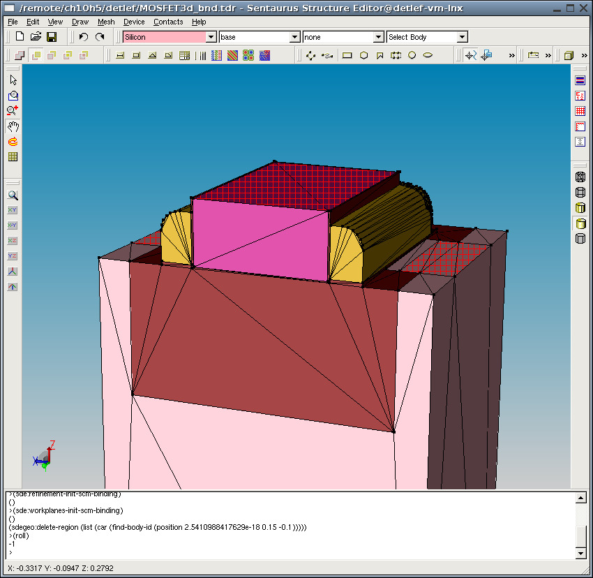
Task: Select the arrow pointer tool
Action: [x=13, y=80]
